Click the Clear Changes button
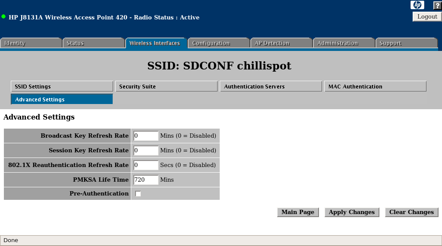This screenshot has width=442, height=246. 411,212
